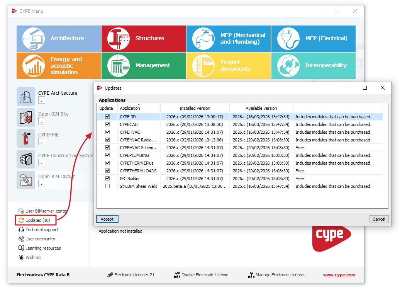
Task: Click the User community people icon
Action: tap(21, 239)
